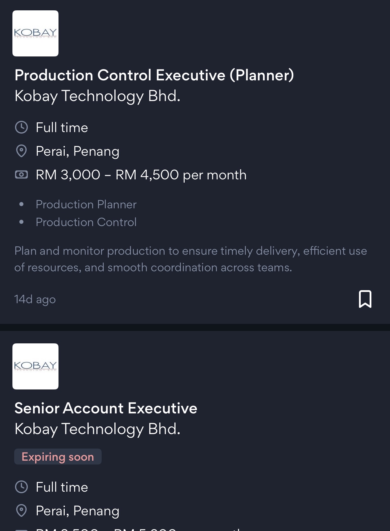Click location pin icon on Senior Account listing
The width and height of the screenshot is (390, 531).
(x=21, y=511)
